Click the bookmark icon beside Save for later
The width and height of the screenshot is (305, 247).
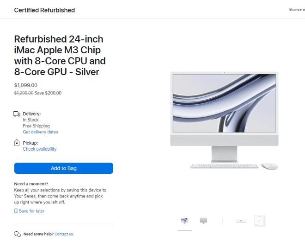(16, 211)
